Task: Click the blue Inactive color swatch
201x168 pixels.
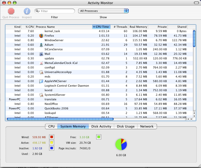Action: (52, 148)
